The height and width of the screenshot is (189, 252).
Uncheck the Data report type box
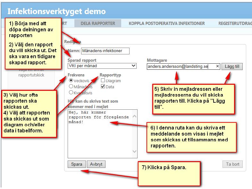(x=103, y=86)
